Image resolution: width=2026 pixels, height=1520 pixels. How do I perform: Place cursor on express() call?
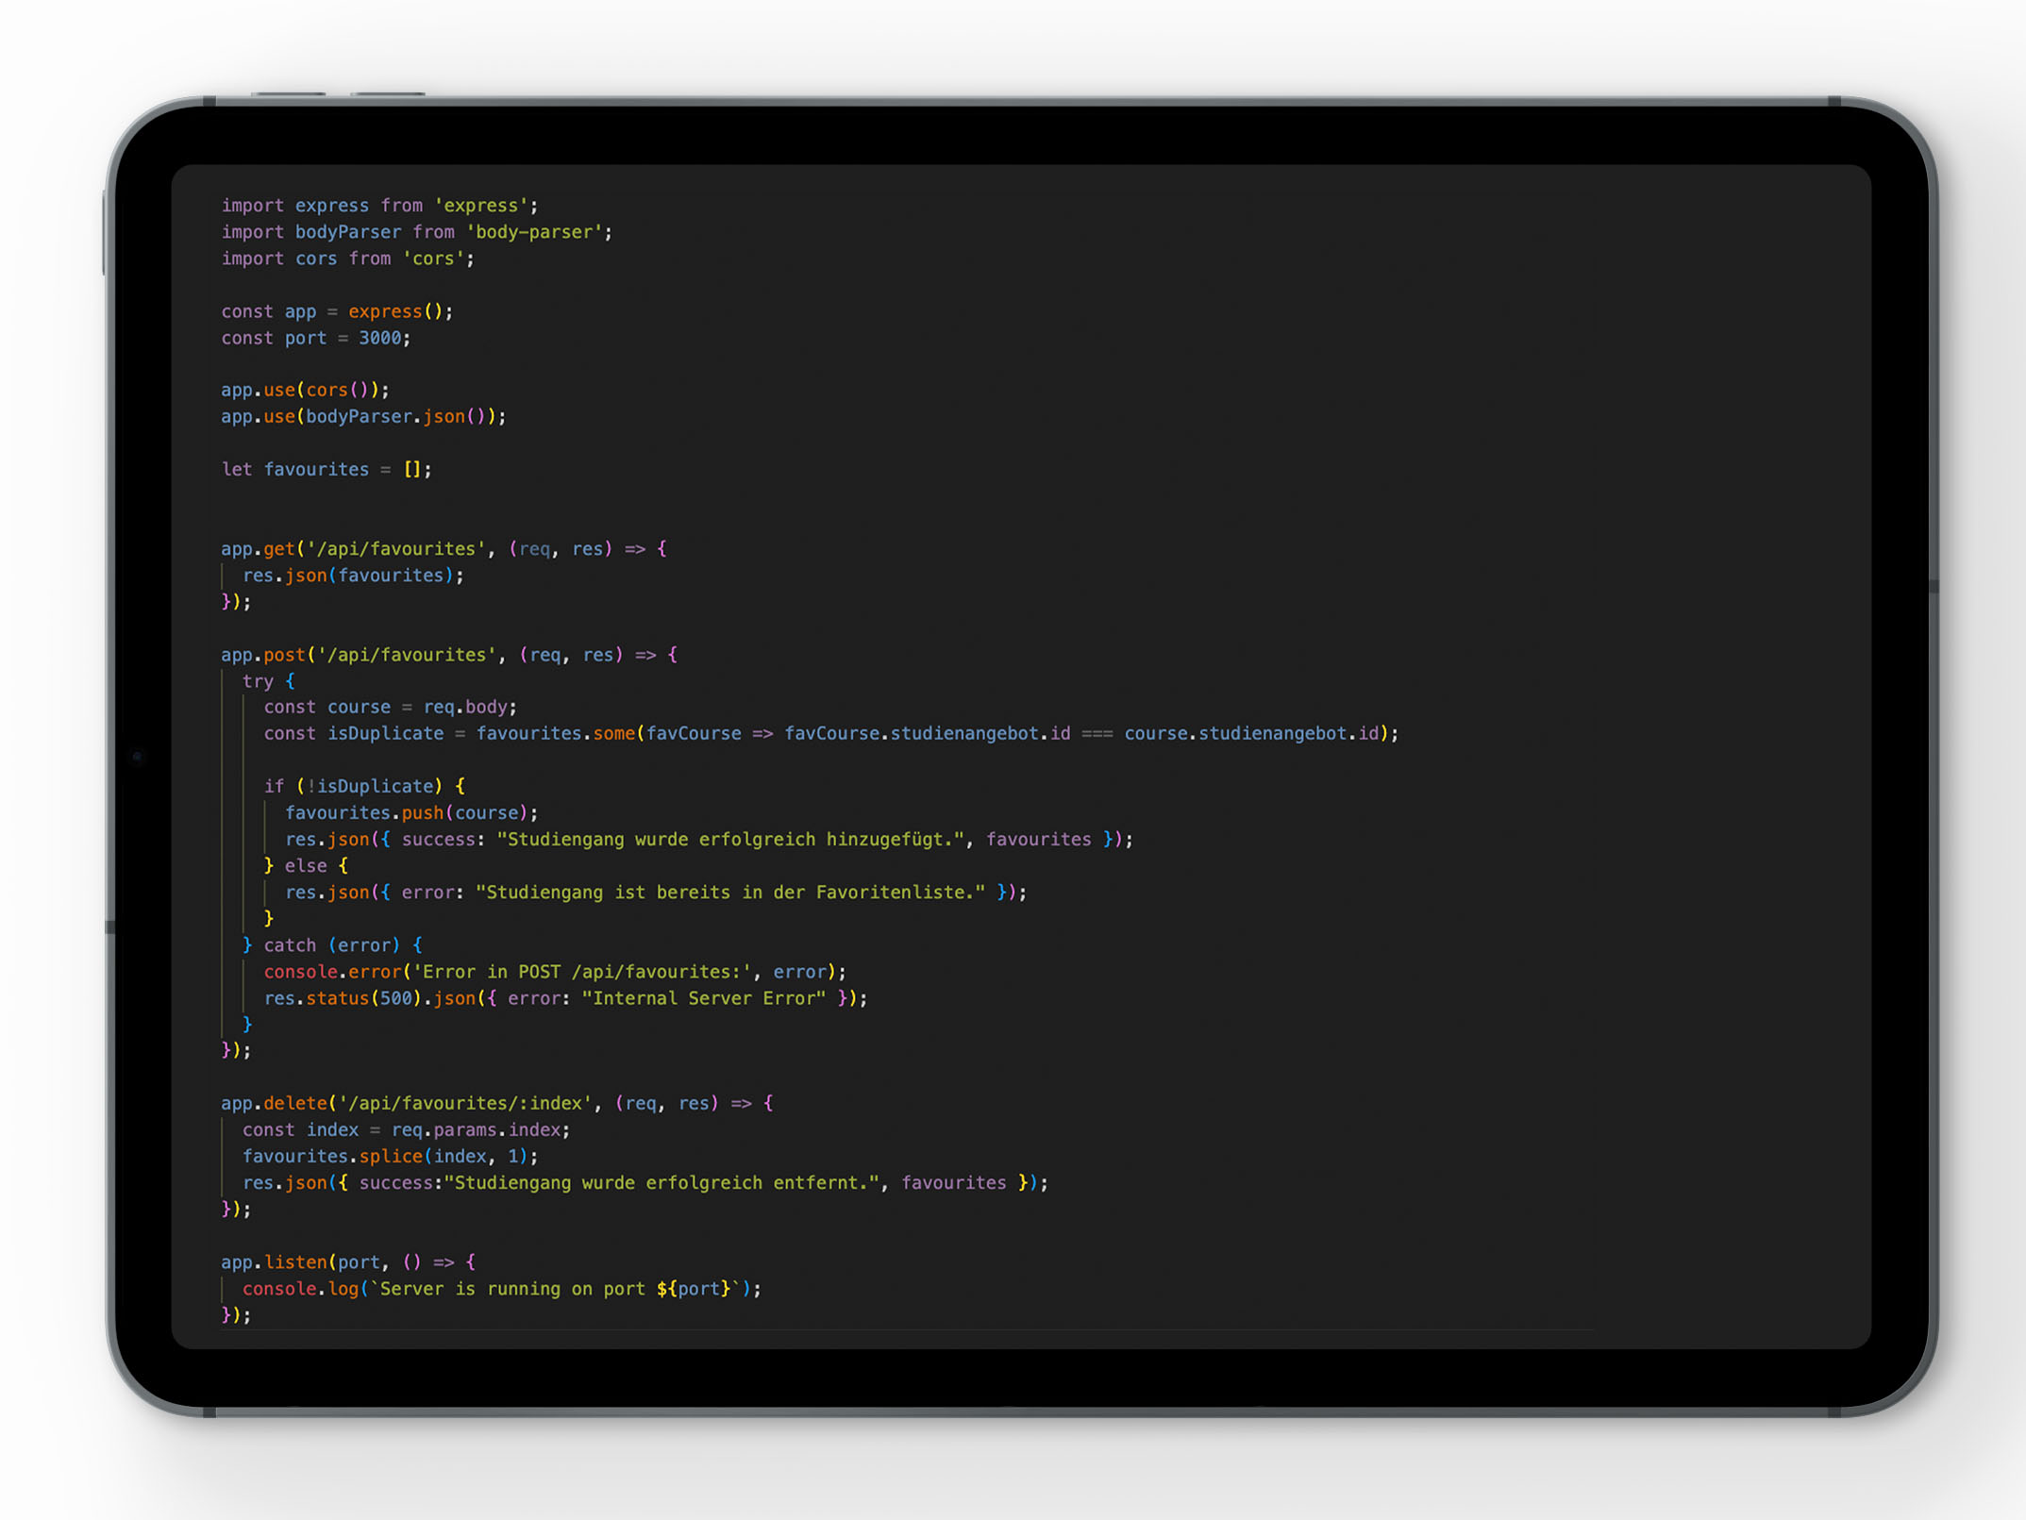[385, 311]
